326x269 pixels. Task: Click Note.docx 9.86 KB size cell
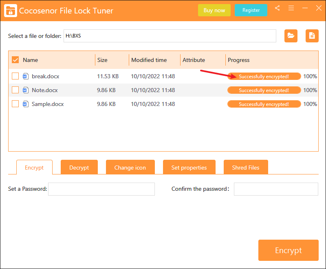pyautogui.click(x=106, y=90)
